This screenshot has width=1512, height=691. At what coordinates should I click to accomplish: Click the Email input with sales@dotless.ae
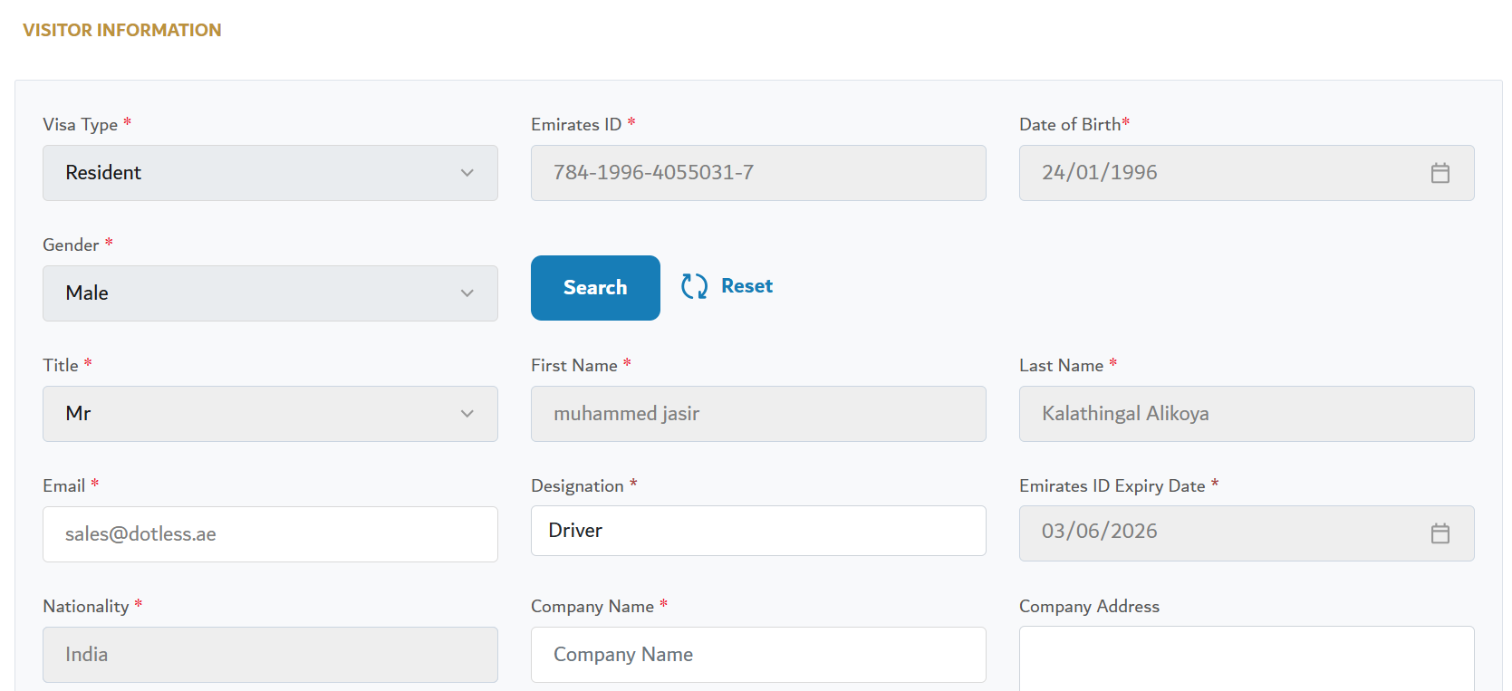coord(269,534)
